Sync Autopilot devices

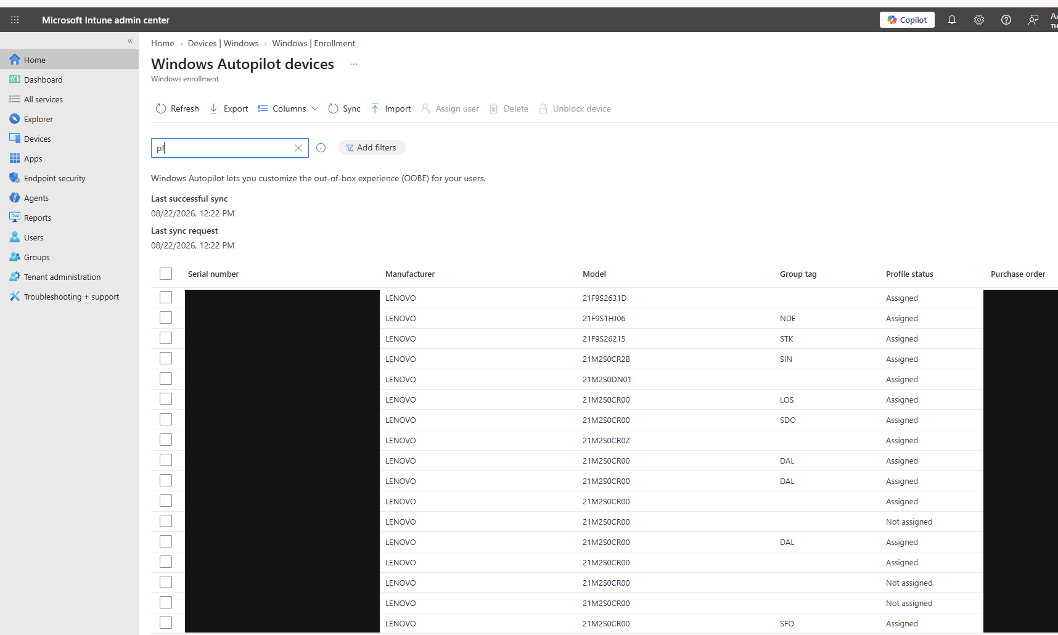345,109
